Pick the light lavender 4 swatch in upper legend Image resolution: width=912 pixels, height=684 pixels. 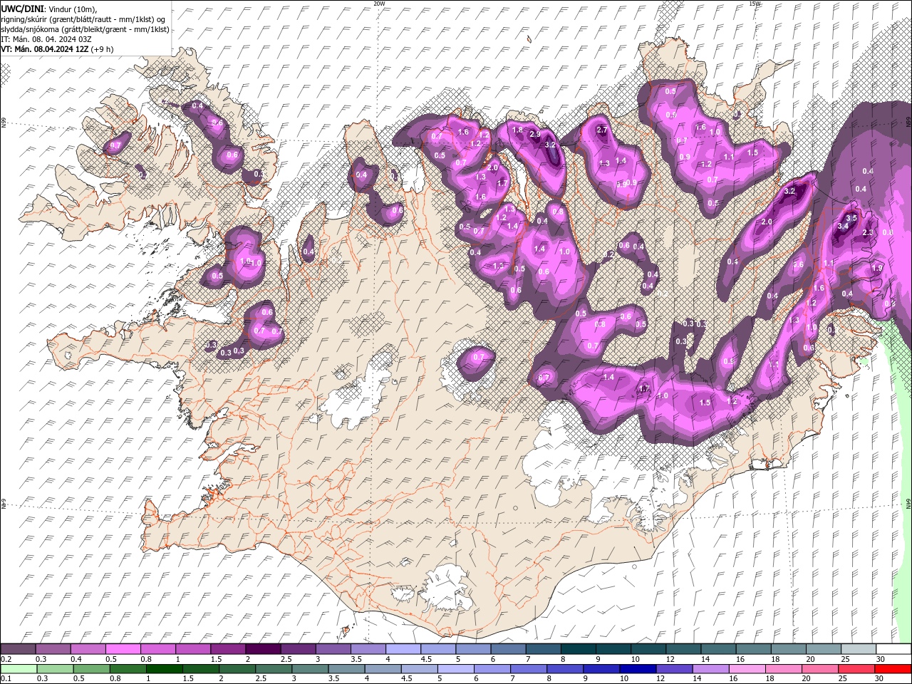click(x=403, y=649)
